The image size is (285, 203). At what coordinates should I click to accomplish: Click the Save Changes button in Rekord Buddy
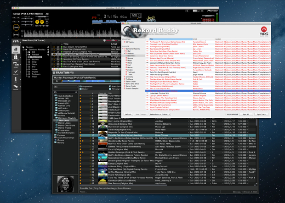tap(141, 115)
